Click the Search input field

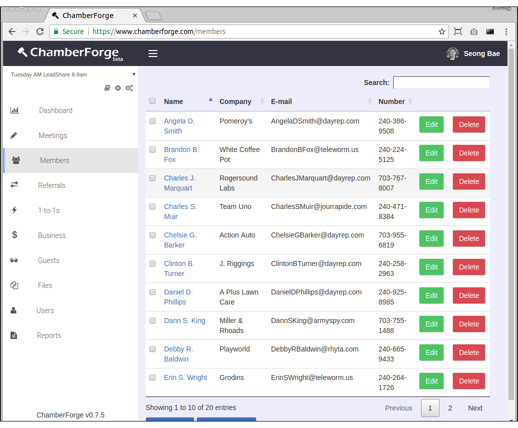click(441, 82)
